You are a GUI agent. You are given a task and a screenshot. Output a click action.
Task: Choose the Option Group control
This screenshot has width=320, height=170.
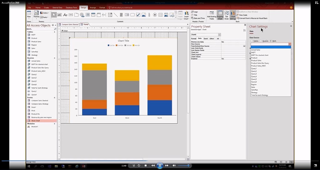coord(99,15)
